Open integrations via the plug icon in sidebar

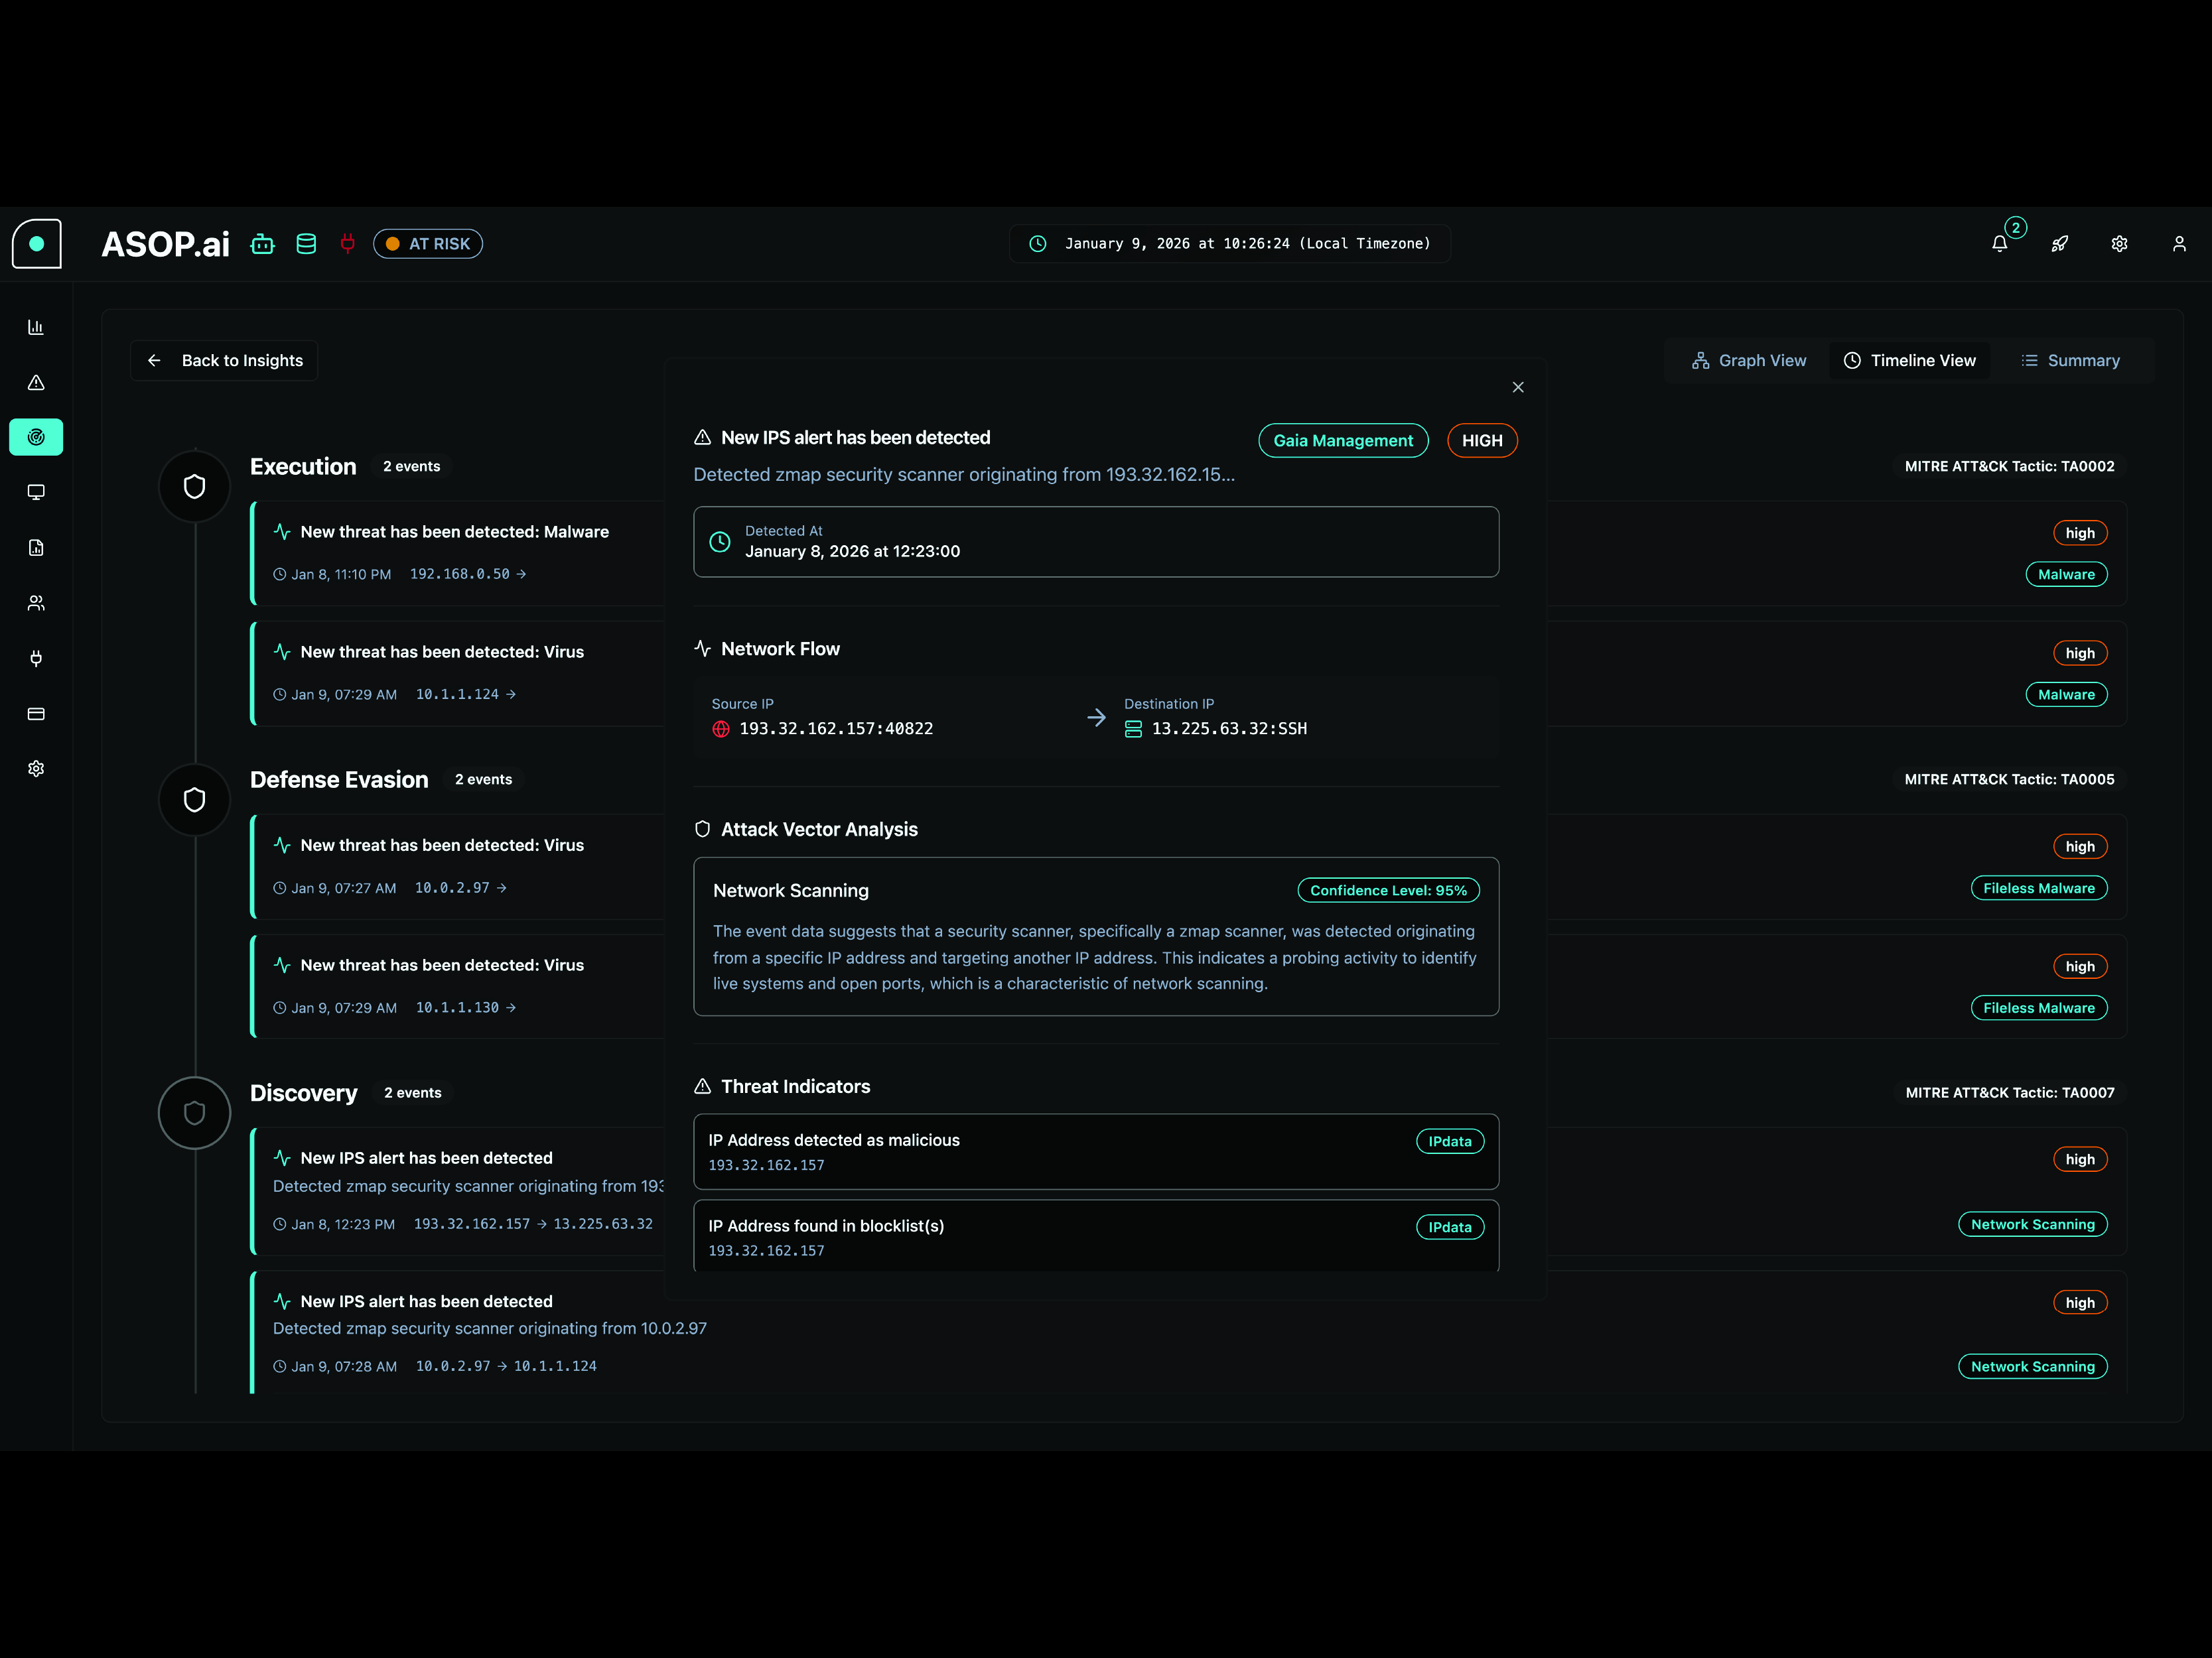point(36,659)
